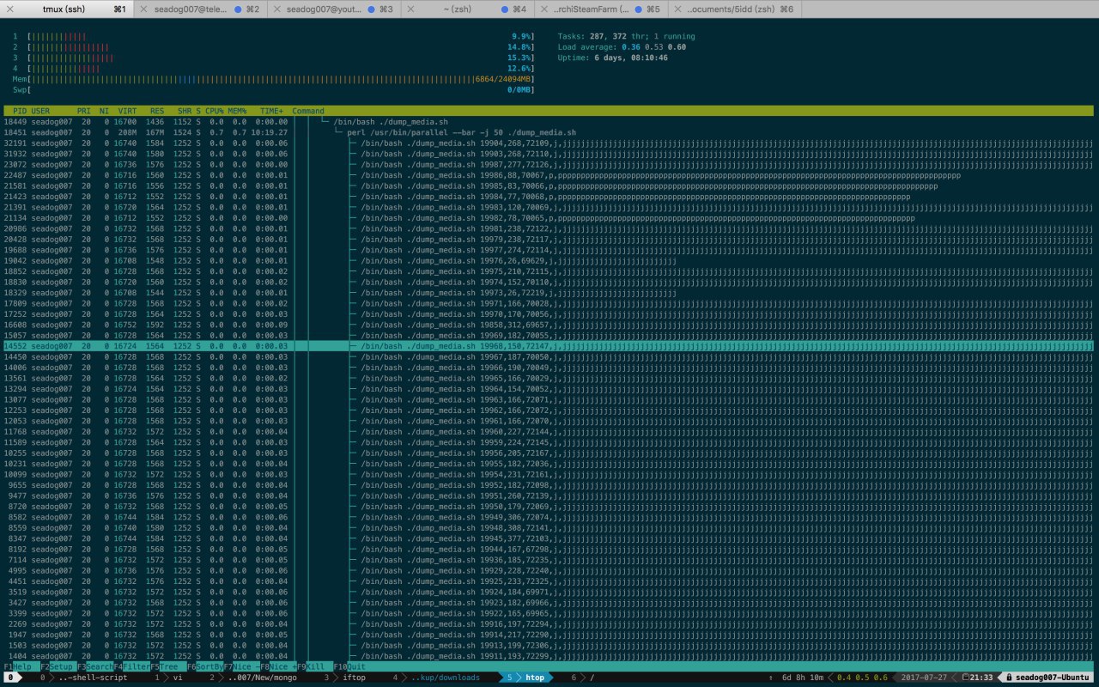Switch to tmux window 1 vi
The height and width of the screenshot is (687, 1099).
(170, 678)
